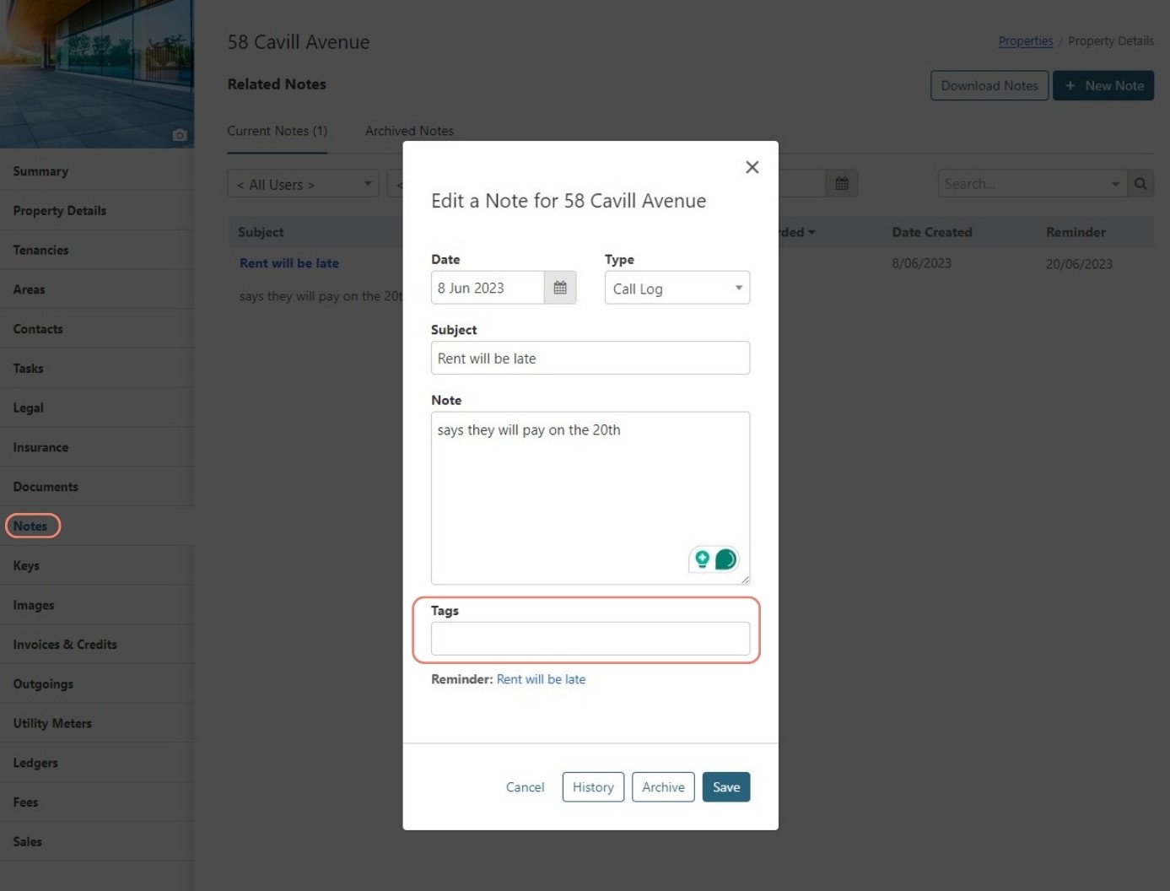1170x891 pixels.
Task: Switch to the Archived Notes tab
Action: click(409, 131)
